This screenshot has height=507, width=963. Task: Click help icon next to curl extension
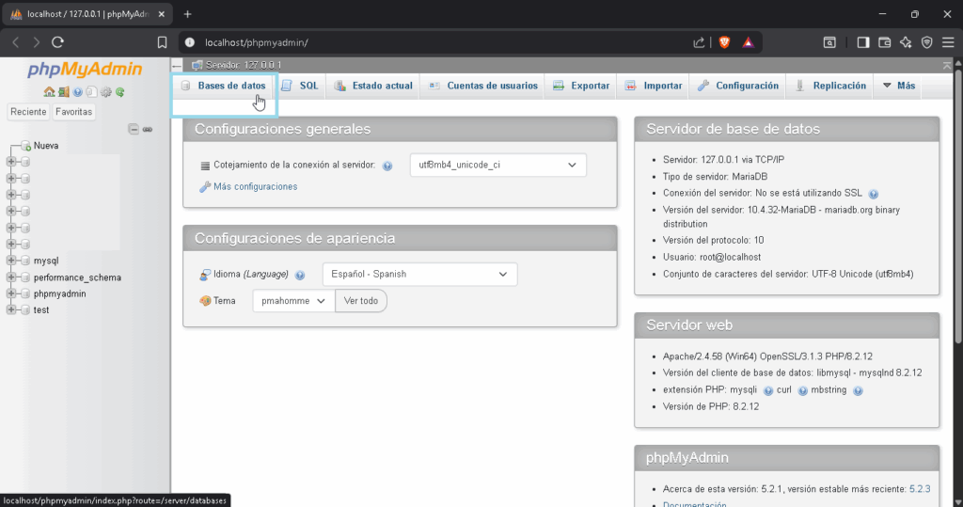click(802, 391)
